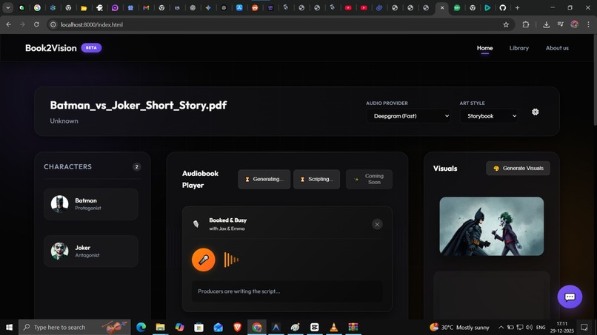Switch to the Google browser tab
Viewport: 597px width, 335px height.
click(x=37, y=7)
